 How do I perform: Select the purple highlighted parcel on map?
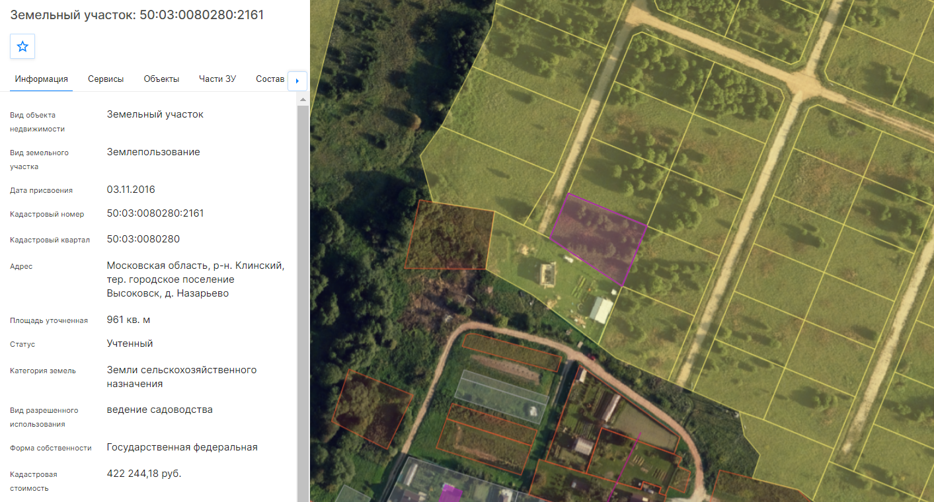pyautogui.click(x=598, y=238)
